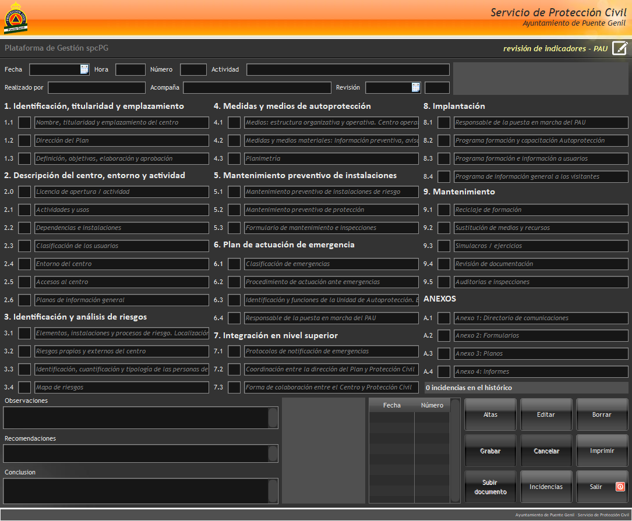Click the 3.2 Riesgos propios y externos field
The height and width of the screenshot is (521, 632).
click(x=122, y=351)
